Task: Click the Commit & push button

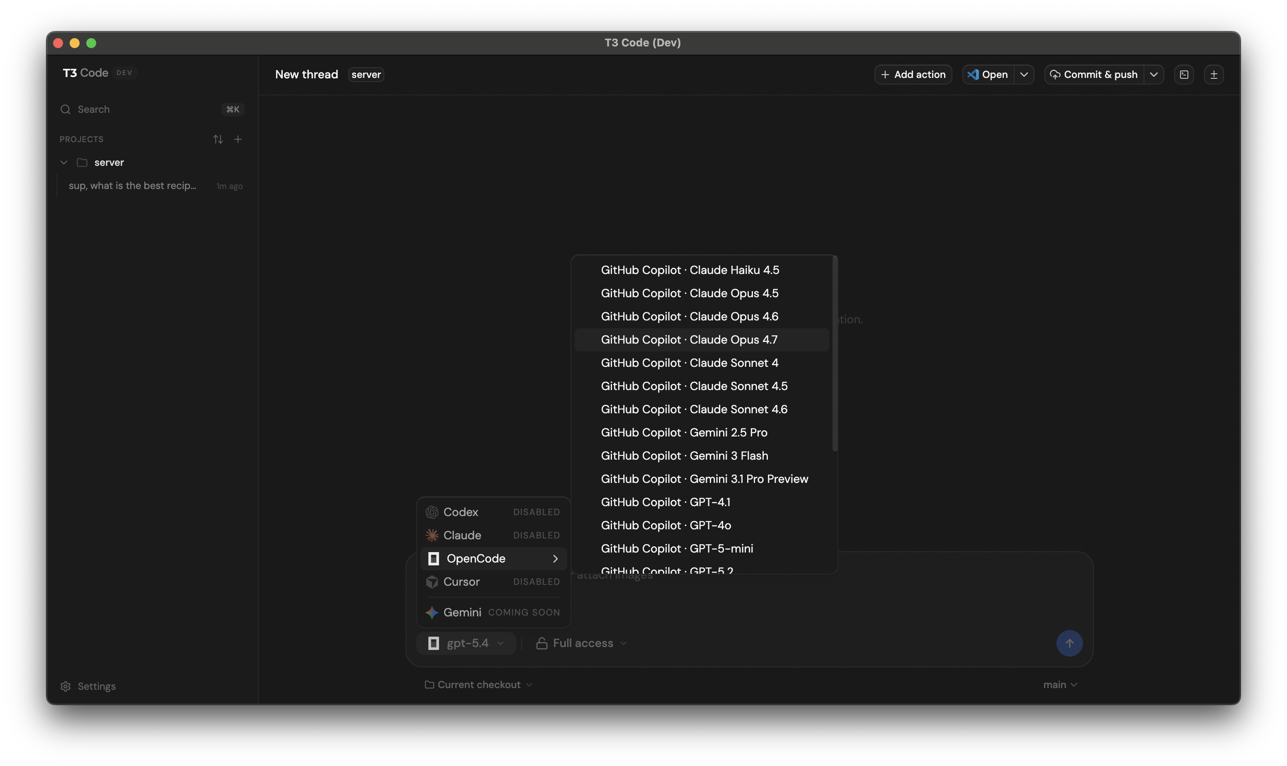Action: [x=1094, y=75]
